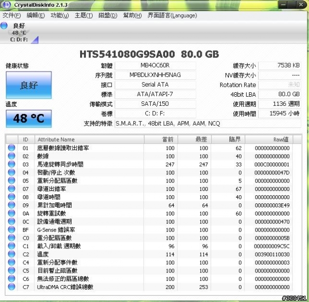Open the 主題(T) menu
Screen dimensions: 309x302
pos(84,15)
